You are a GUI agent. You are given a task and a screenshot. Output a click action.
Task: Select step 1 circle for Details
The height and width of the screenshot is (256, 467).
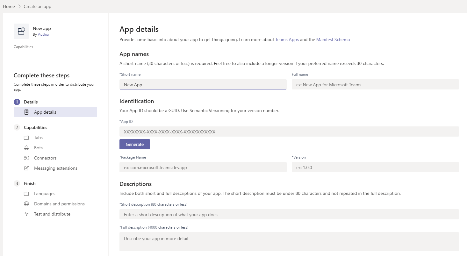pos(17,102)
